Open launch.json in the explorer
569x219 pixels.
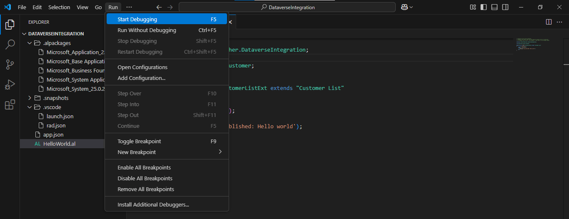60,116
